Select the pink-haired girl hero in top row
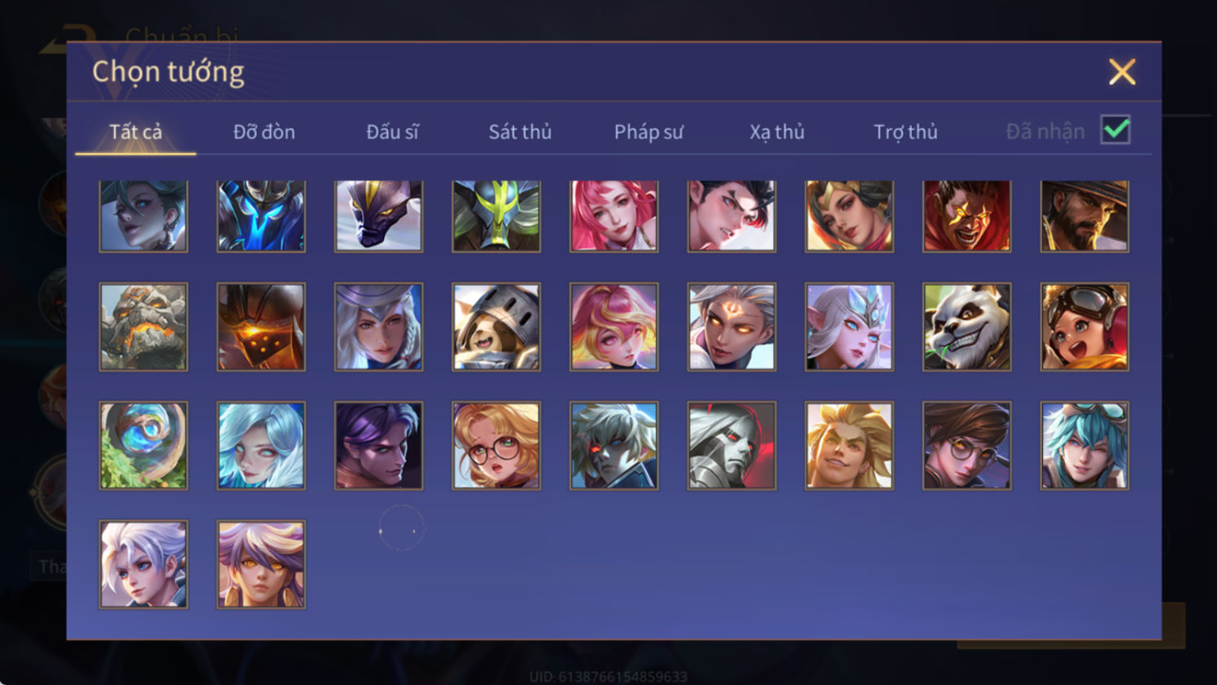1217x685 pixels. tap(614, 216)
